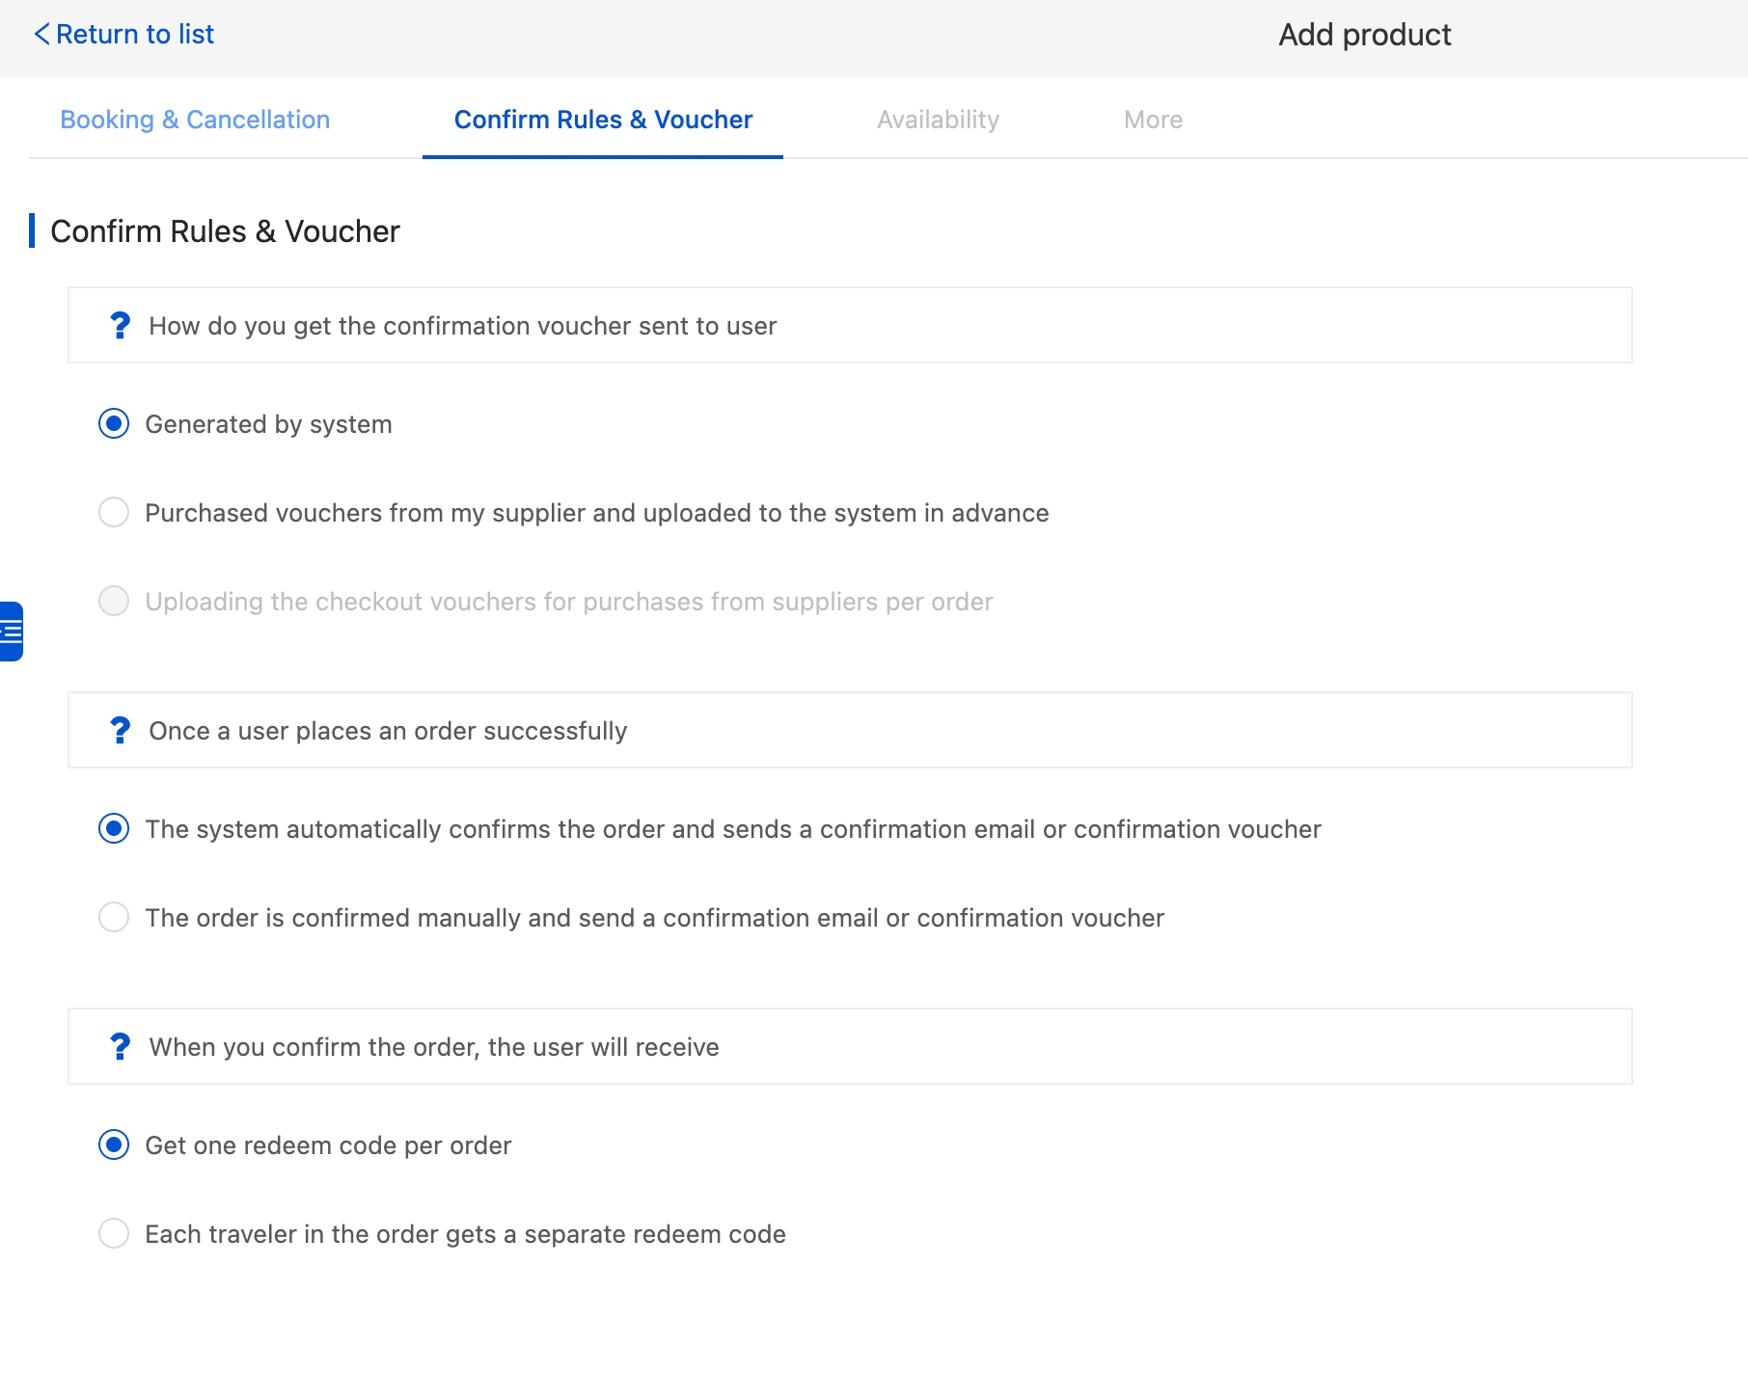Click the help icon next to 'When you confirm the order'
This screenshot has width=1748, height=1400.
point(120,1047)
